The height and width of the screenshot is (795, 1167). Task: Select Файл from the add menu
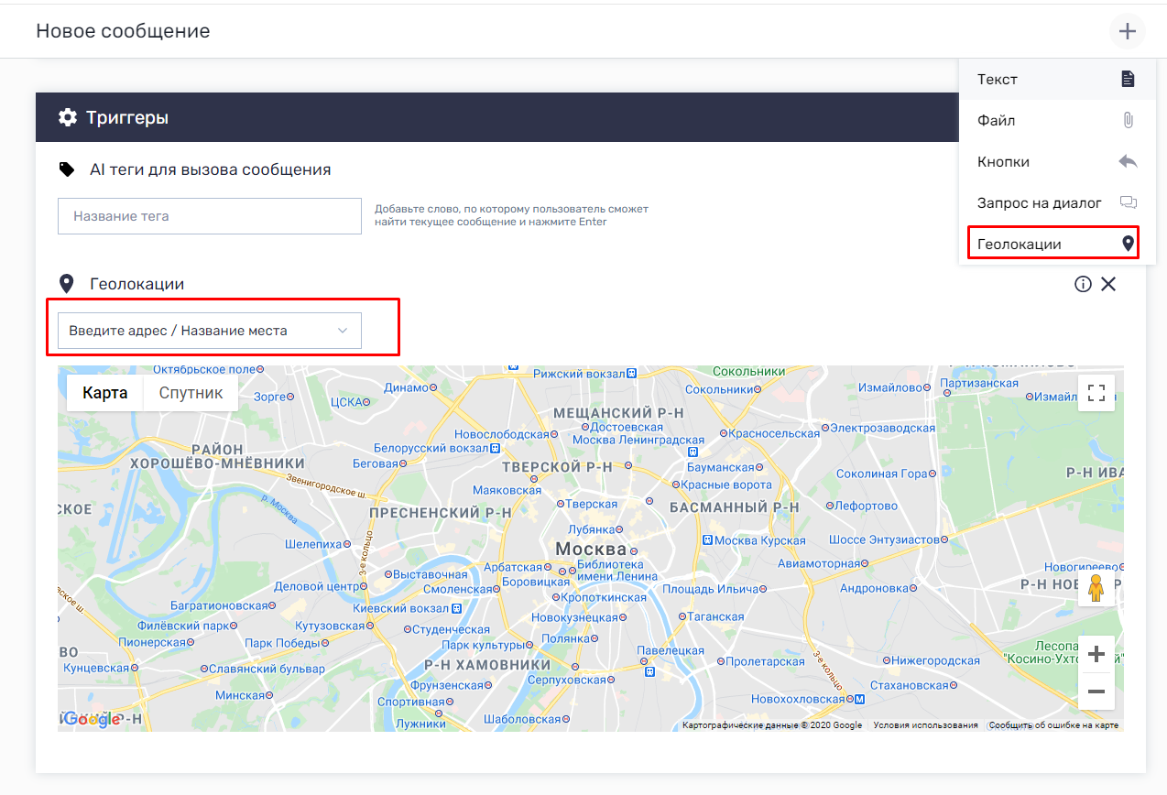(x=1056, y=120)
